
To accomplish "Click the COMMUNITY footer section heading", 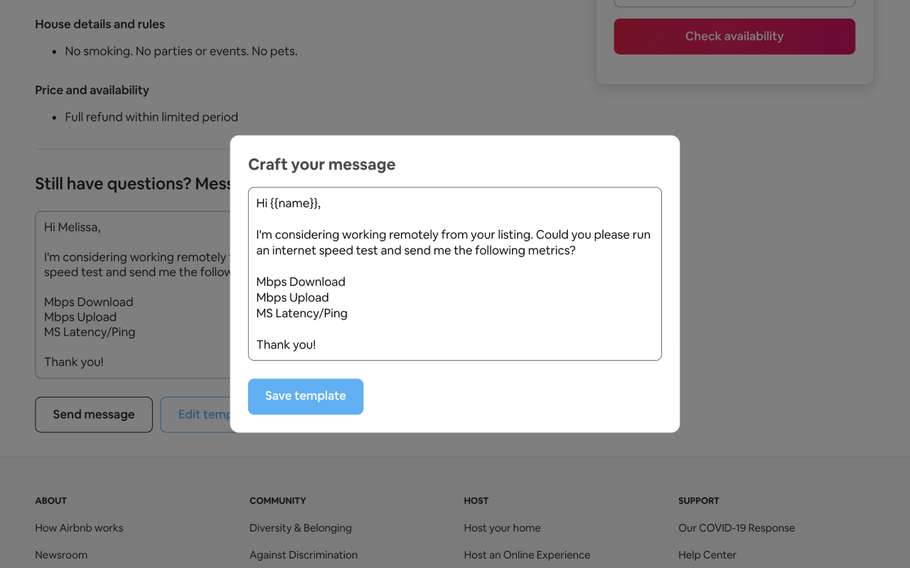I will pyautogui.click(x=278, y=501).
